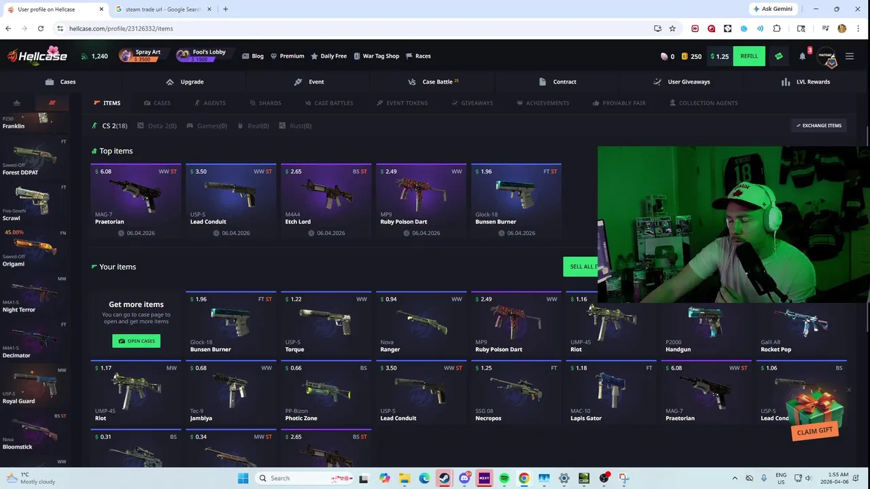This screenshot has width=870, height=489.
Task: Open the Blog link in header
Action: [253, 56]
